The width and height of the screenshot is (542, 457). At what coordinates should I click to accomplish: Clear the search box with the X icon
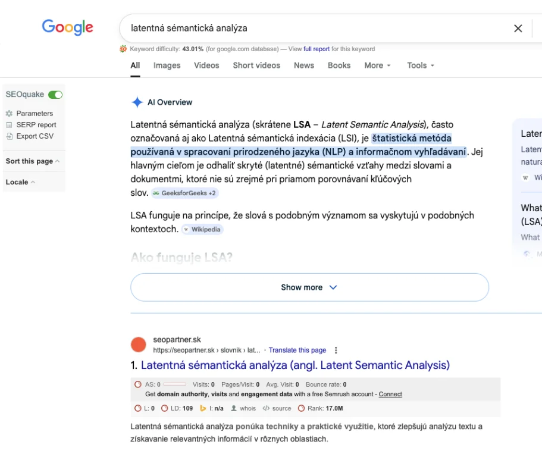click(x=518, y=28)
